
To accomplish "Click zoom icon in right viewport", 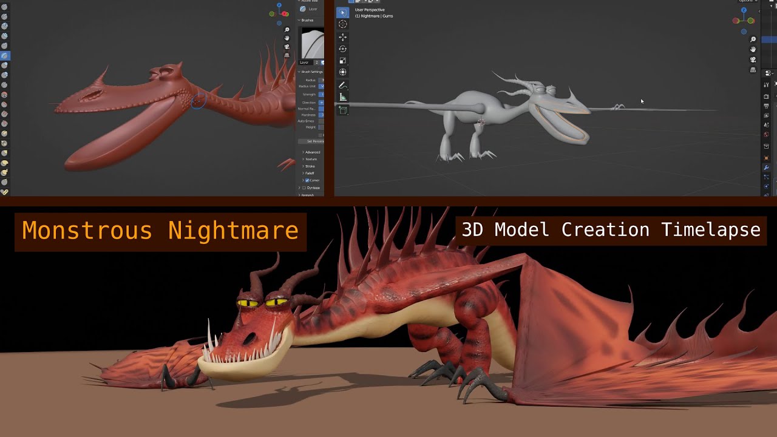I will point(753,39).
